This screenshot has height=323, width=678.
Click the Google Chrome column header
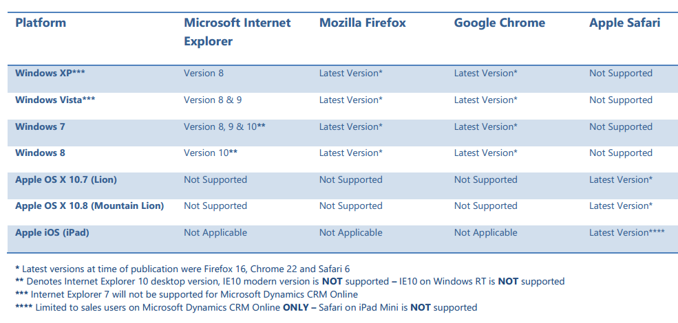click(x=499, y=23)
